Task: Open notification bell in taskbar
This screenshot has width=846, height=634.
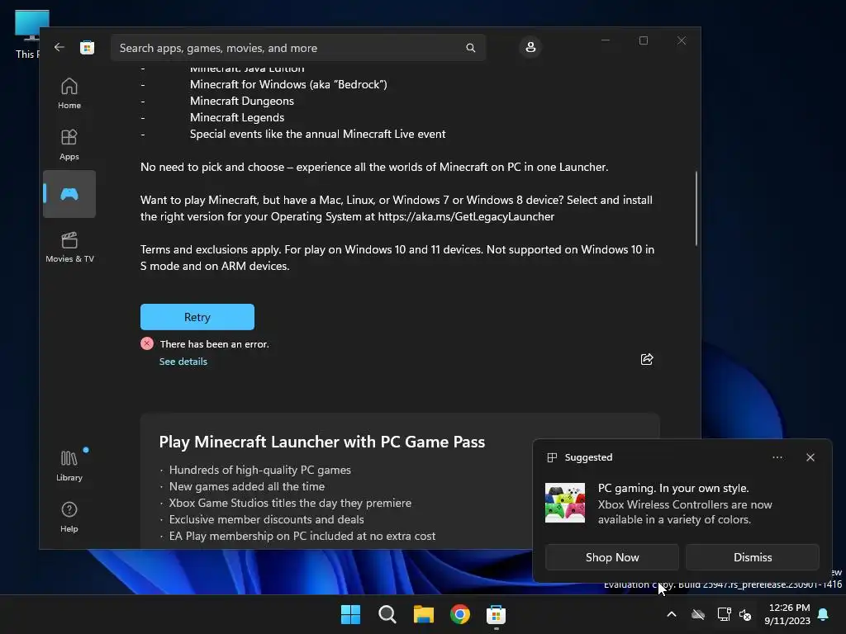Action: [x=824, y=614]
